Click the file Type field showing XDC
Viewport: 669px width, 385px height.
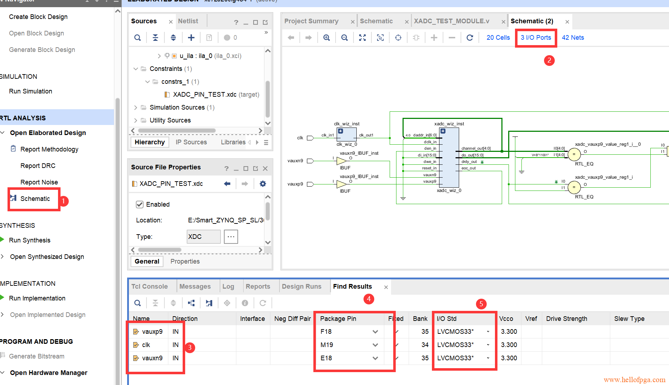(x=203, y=237)
